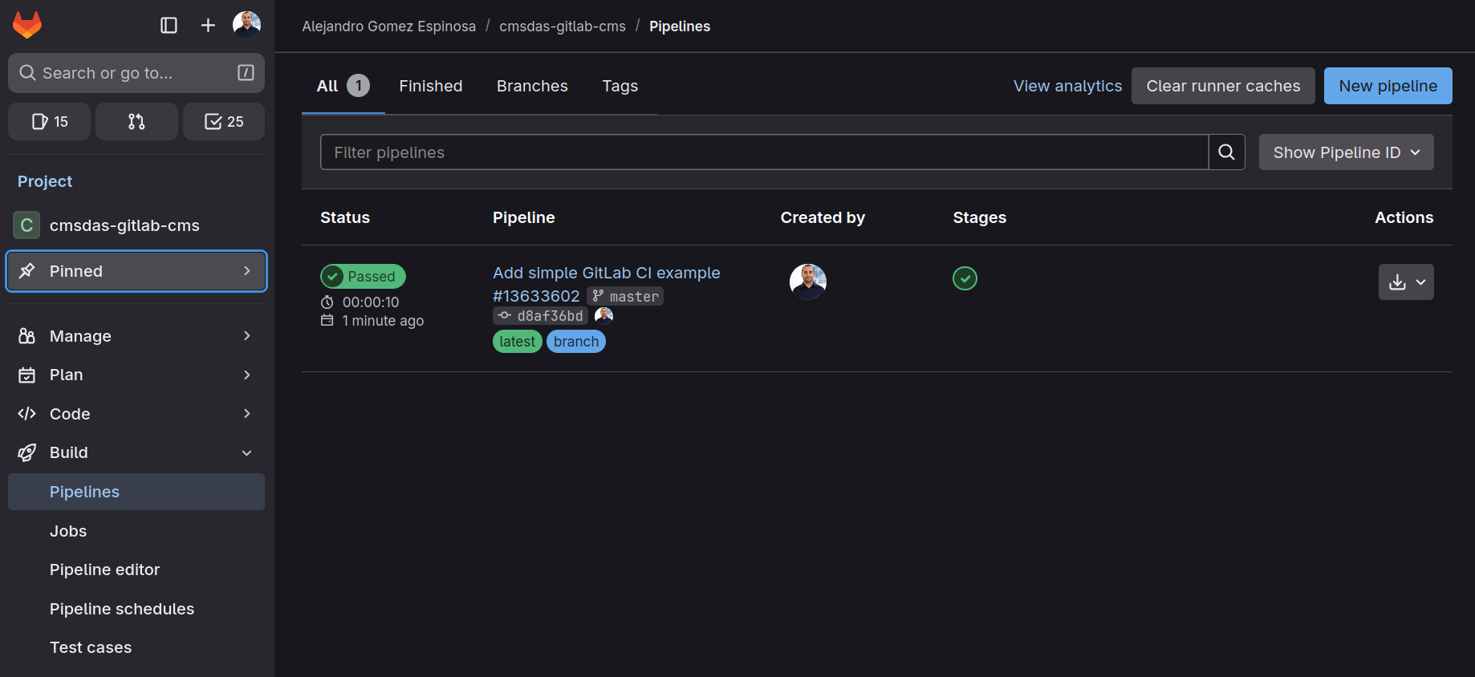Click View analytics link
The height and width of the screenshot is (677, 1475).
tap(1067, 86)
